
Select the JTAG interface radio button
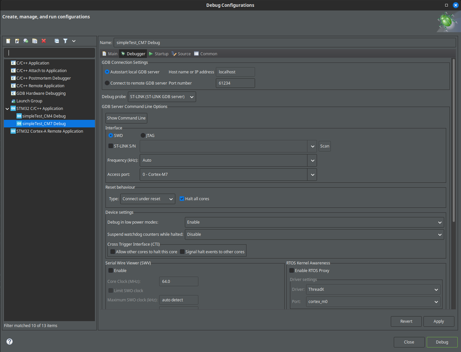[143, 136]
